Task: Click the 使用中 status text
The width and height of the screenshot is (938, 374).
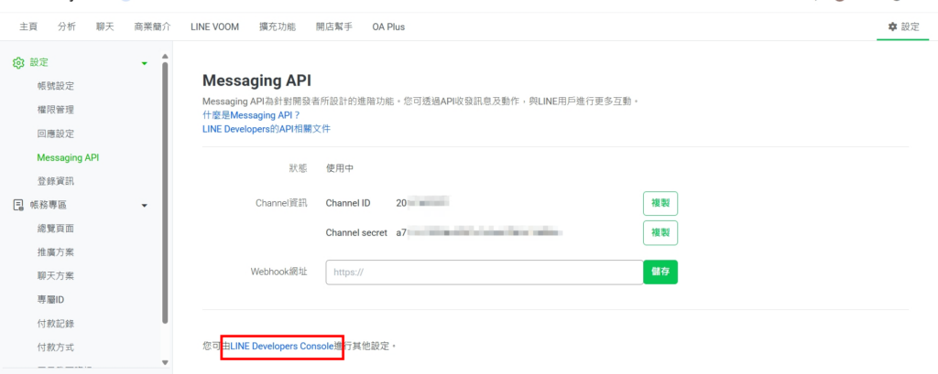Action: (x=340, y=168)
